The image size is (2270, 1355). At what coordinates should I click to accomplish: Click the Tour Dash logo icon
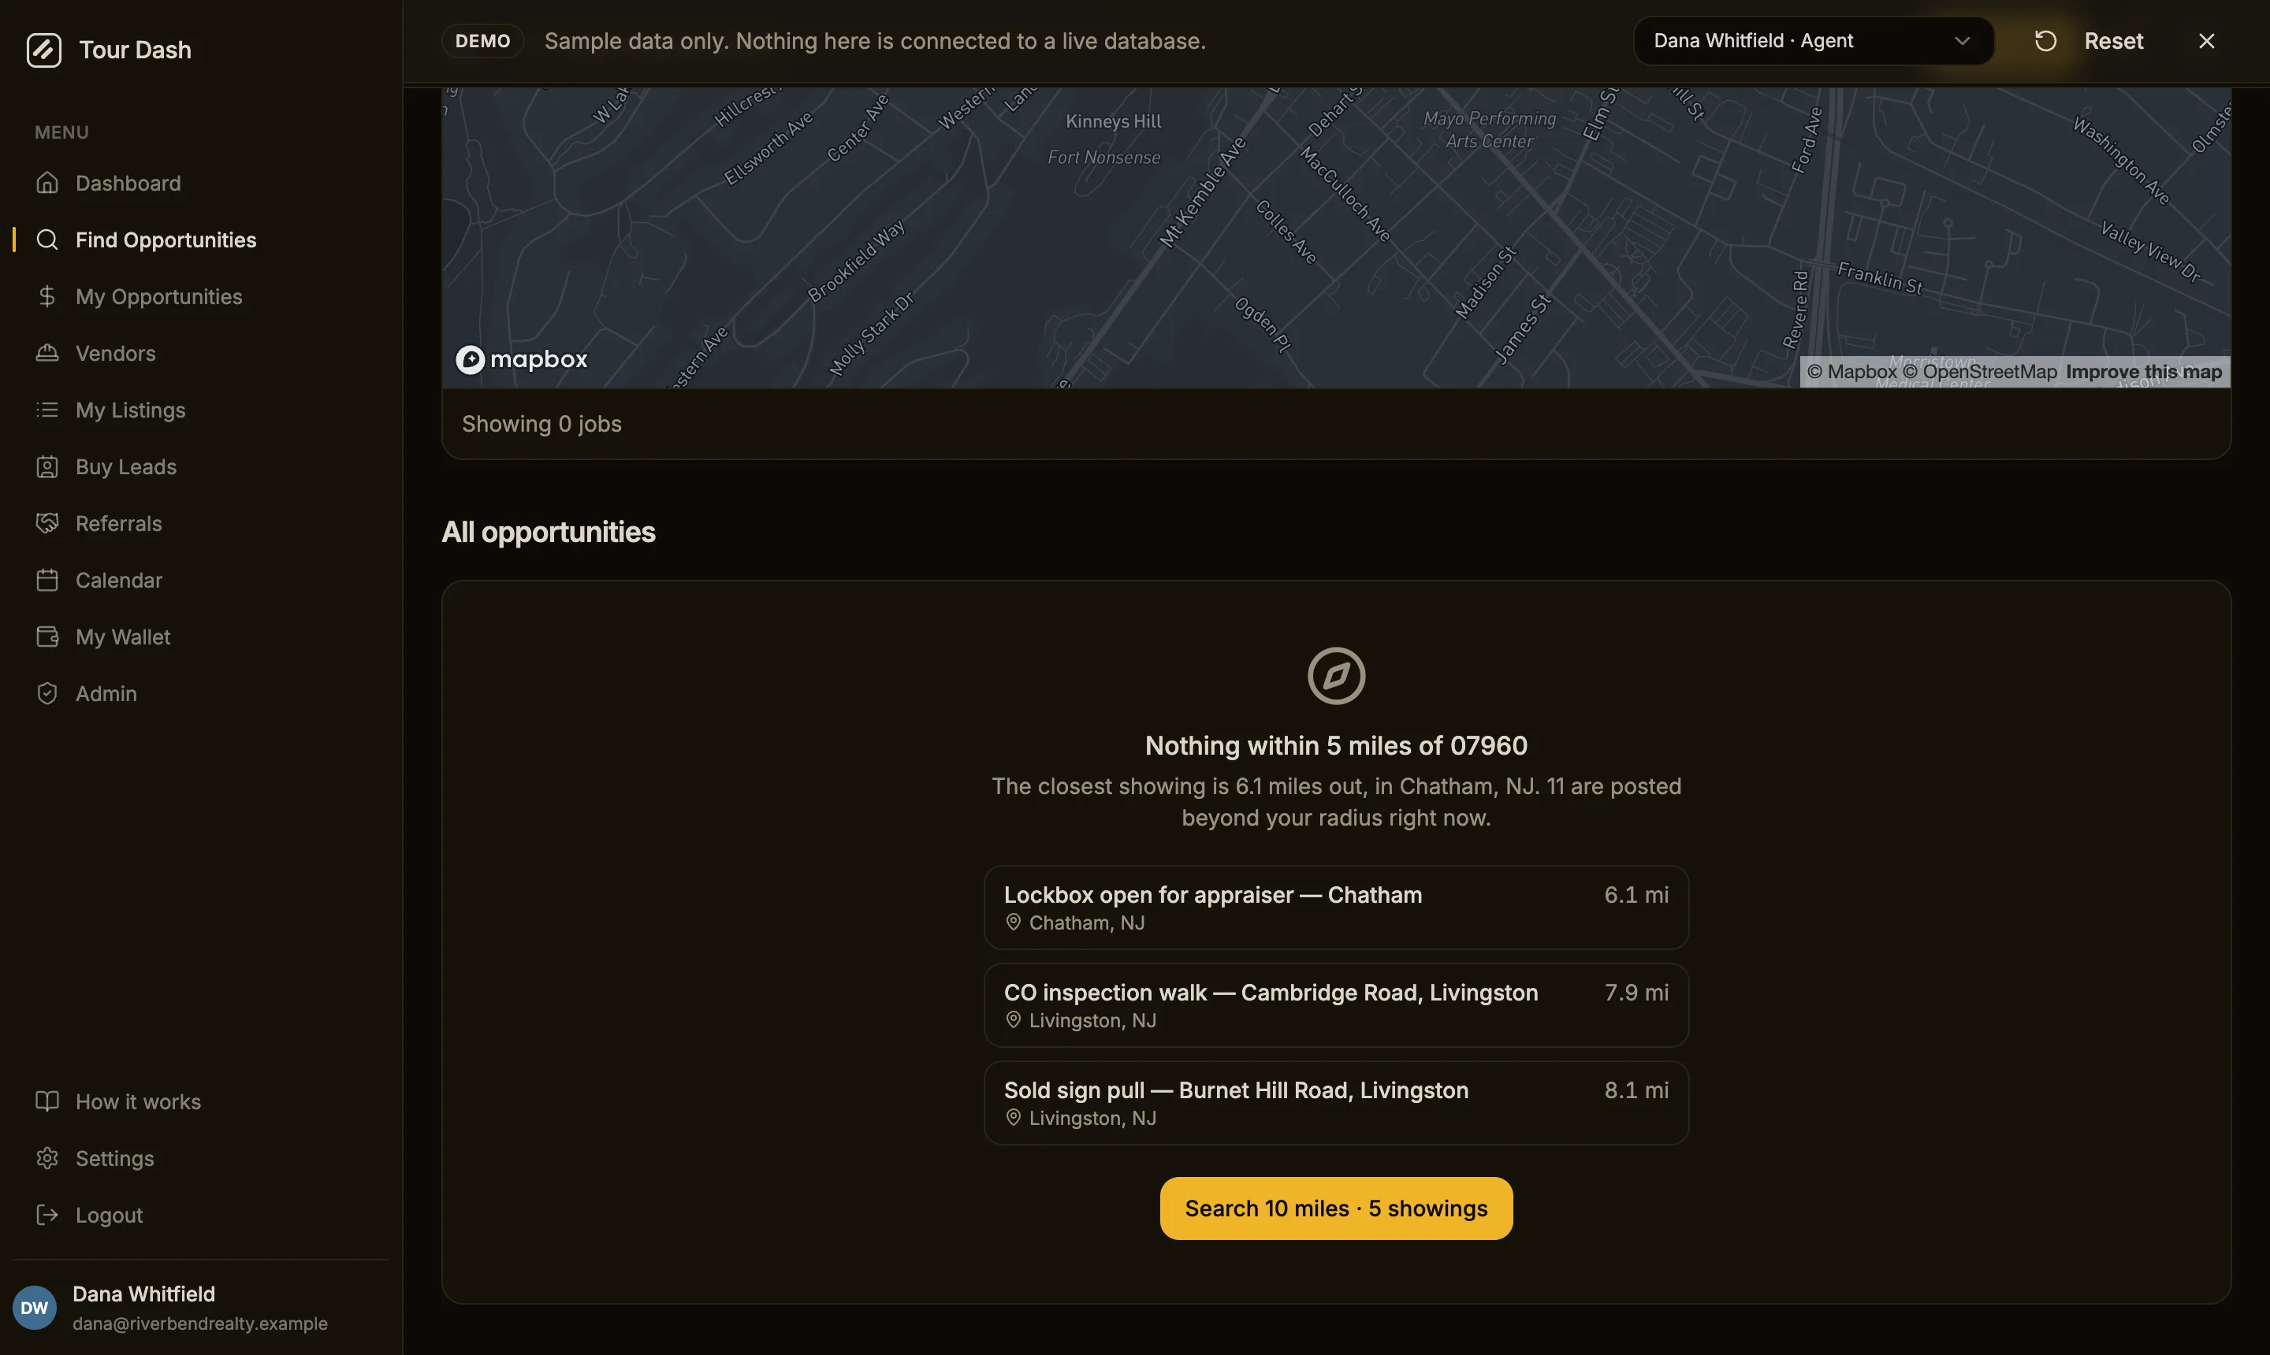(x=44, y=50)
